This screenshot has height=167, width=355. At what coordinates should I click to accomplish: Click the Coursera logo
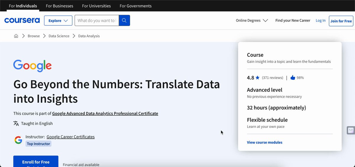point(22,20)
